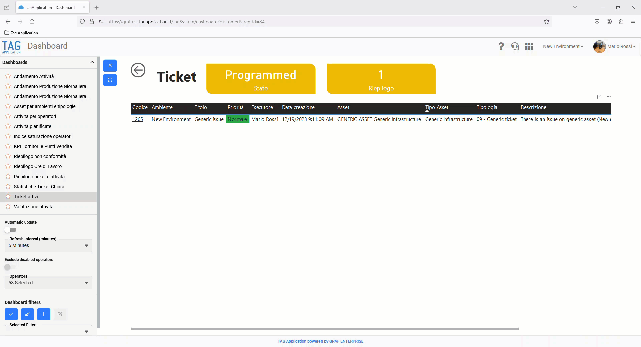Collapse the Dashboards section chevron
The width and height of the screenshot is (641, 347).
(x=92, y=62)
